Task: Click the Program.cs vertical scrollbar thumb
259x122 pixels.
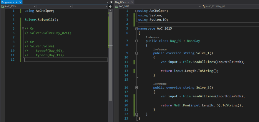Action: click(110, 56)
